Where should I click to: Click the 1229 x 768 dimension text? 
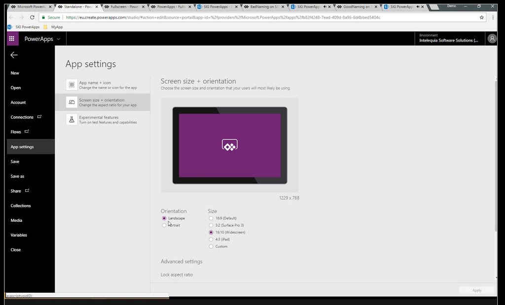tap(289, 198)
